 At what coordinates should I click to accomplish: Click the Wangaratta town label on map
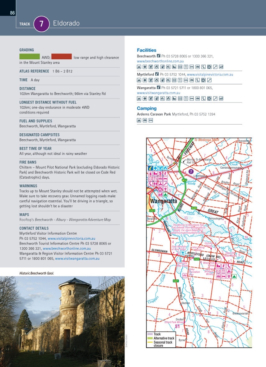[163, 201]
